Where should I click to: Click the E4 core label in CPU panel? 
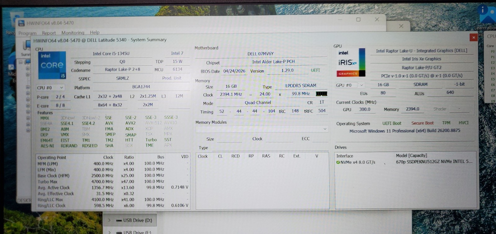click(x=493, y=74)
